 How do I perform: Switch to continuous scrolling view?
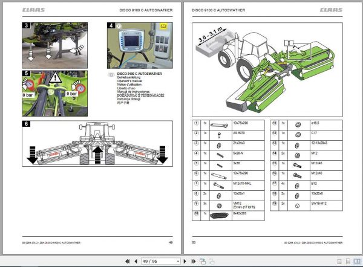pyautogui.click(x=348, y=262)
